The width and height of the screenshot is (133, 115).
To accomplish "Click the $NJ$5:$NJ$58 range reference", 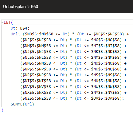I will coord(37,52).
